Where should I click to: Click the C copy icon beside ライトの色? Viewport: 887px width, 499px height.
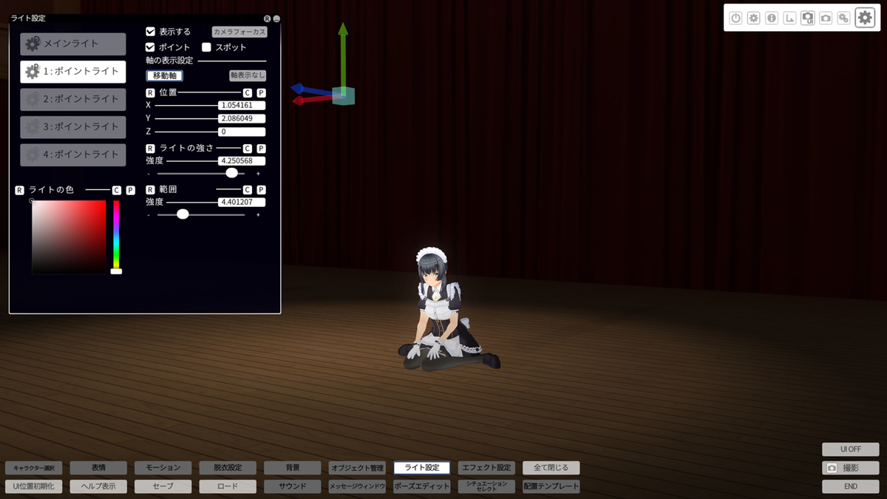pyautogui.click(x=116, y=190)
